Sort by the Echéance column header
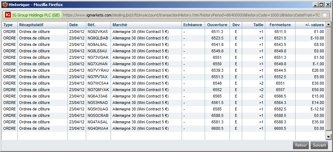 point(193,25)
